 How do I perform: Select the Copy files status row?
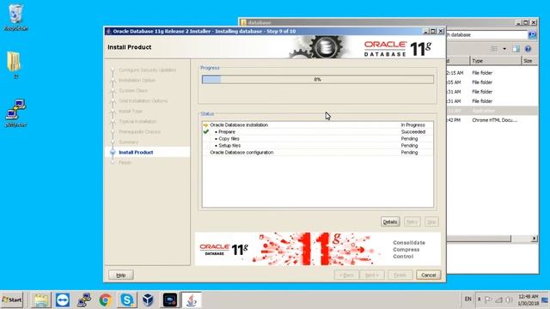[x=317, y=139]
